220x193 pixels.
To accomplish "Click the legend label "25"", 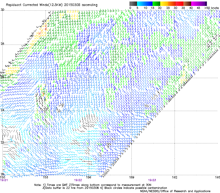I will pyautogui.click(x=168, y=8).
